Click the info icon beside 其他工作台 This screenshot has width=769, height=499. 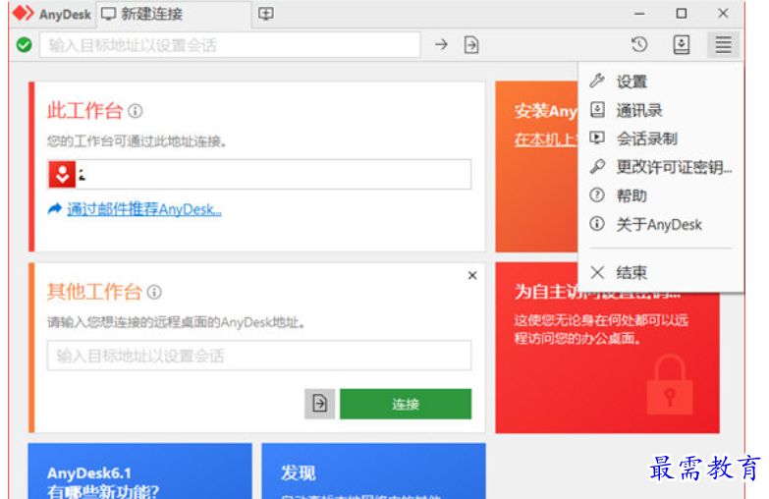tap(154, 293)
